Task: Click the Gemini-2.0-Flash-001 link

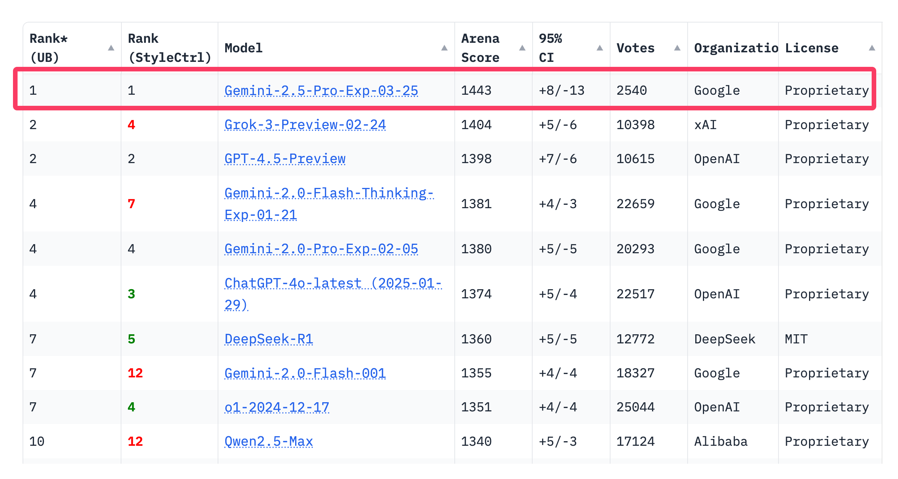Action: [x=305, y=373]
